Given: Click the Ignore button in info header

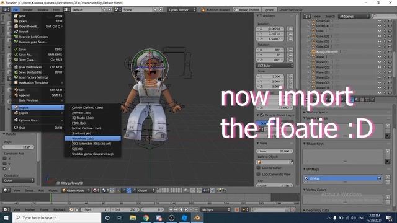Looking at the screenshot, I should [269, 10].
